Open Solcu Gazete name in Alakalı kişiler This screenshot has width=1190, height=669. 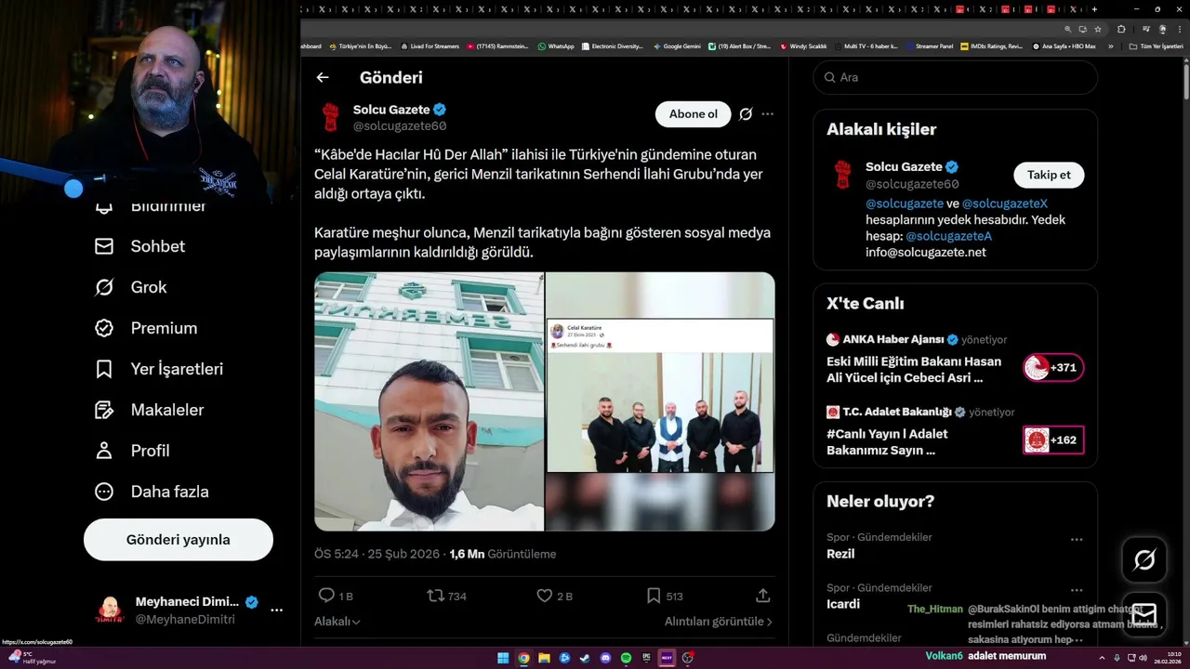coord(904,166)
